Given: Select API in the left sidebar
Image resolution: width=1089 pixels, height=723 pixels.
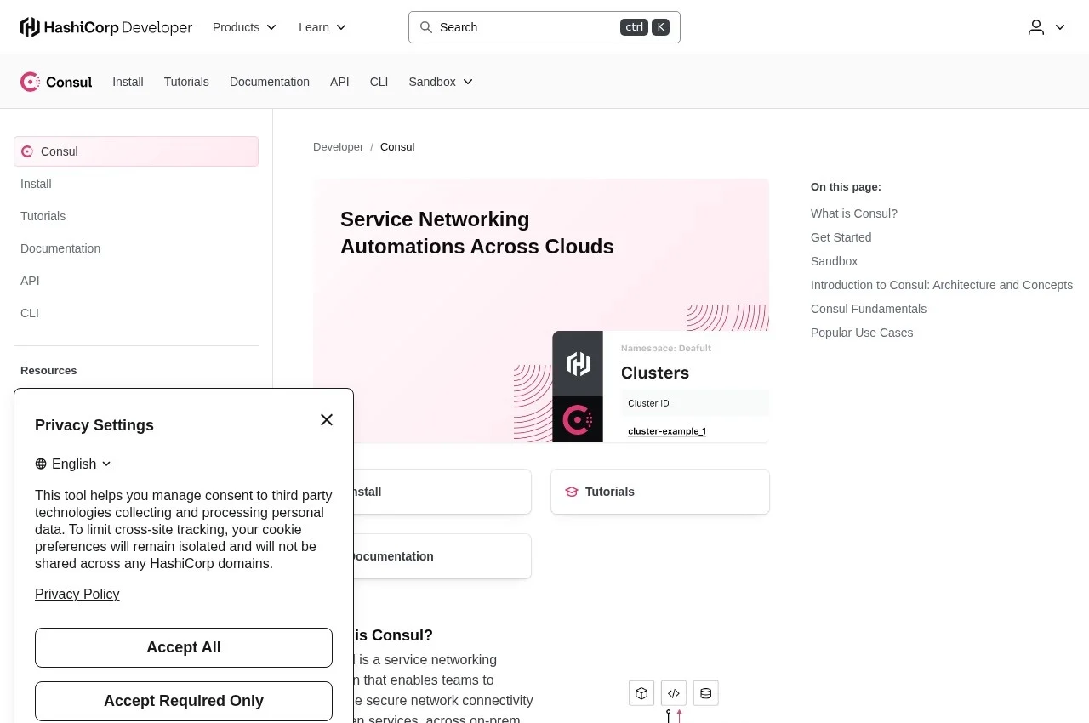Looking at the screenshot, I should click(136, 281).
